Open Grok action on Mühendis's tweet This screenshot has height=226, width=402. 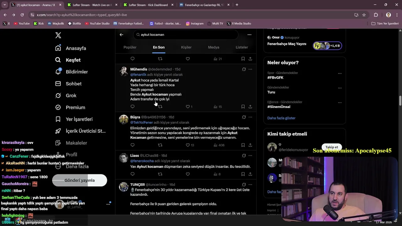[244, 69]
